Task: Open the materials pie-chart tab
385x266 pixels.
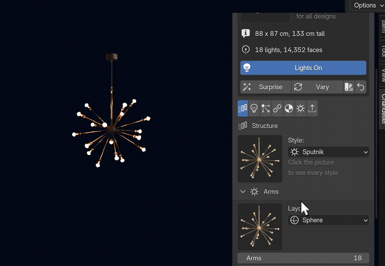Action: [x=289, y=108]
